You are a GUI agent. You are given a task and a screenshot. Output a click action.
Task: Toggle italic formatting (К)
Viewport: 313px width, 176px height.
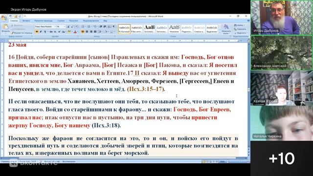41,32
